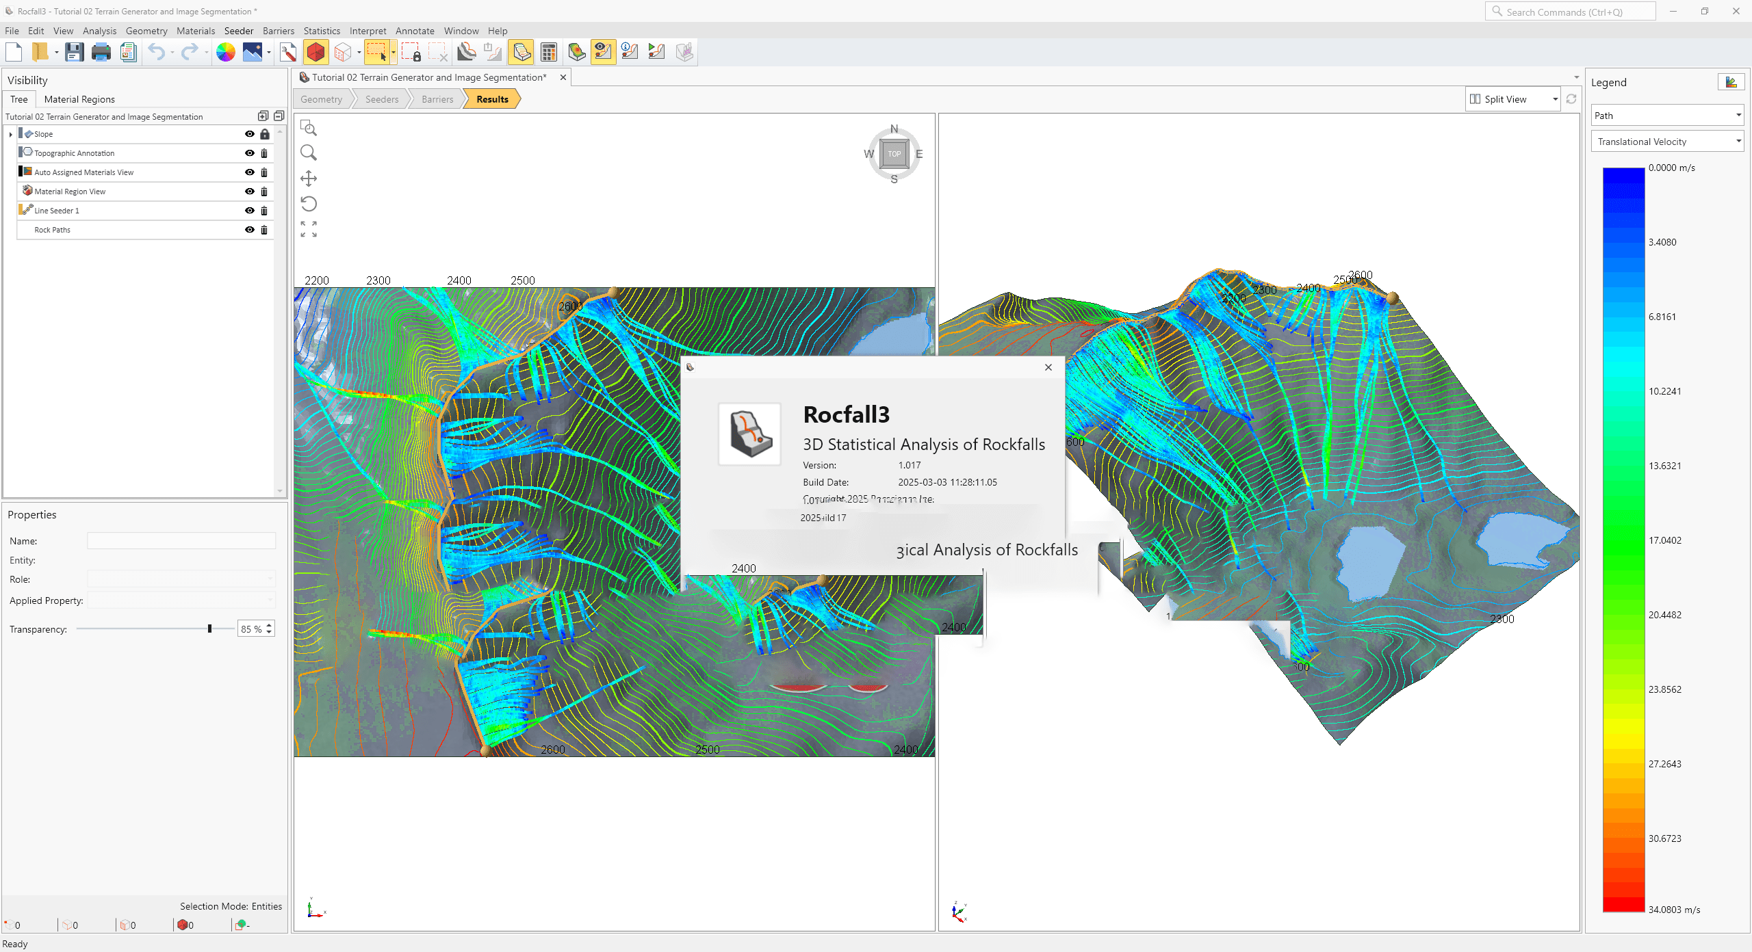1752x952 pixels.
Task: Toggle visibility of Rock Paths
Action: (250, 230)
